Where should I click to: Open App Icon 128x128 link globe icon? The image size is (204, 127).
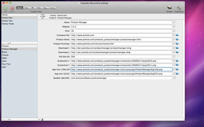(x=177, y=69)
